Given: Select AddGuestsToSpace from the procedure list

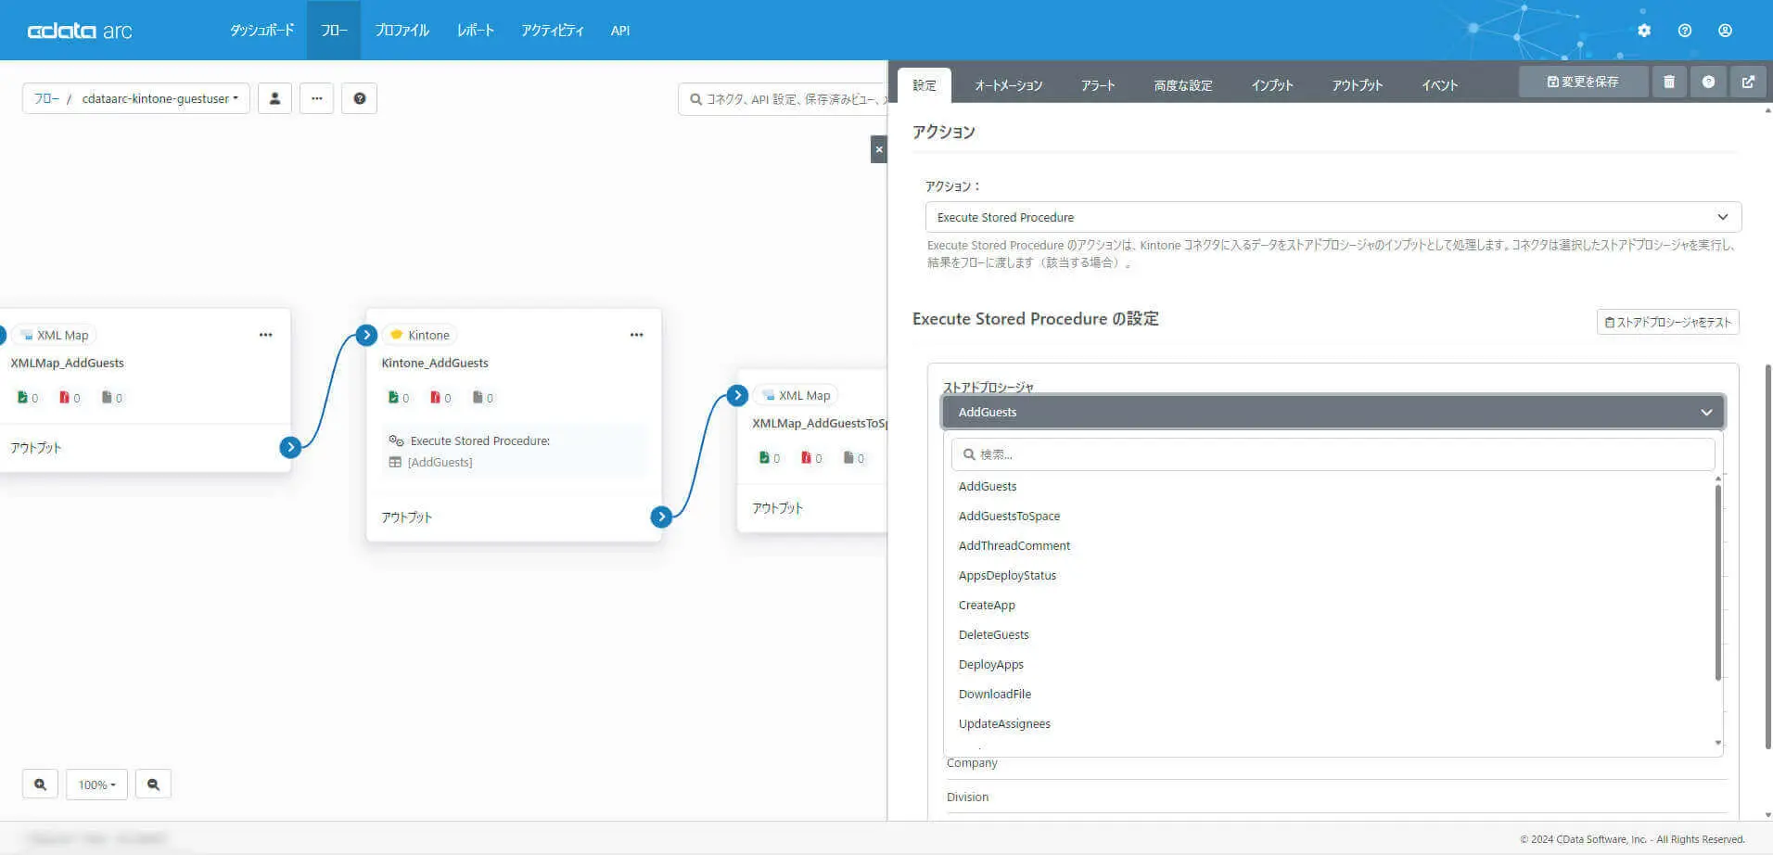Looking at the screenshot, I should (x=1009, y=516).
